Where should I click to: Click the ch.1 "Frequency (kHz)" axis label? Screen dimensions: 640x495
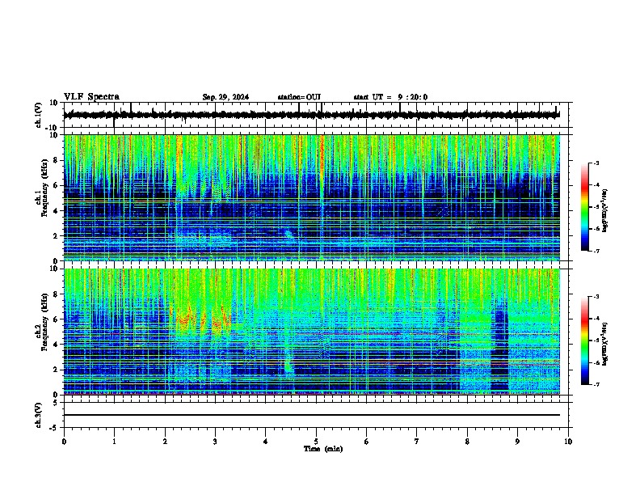click(x=44, y=188)
